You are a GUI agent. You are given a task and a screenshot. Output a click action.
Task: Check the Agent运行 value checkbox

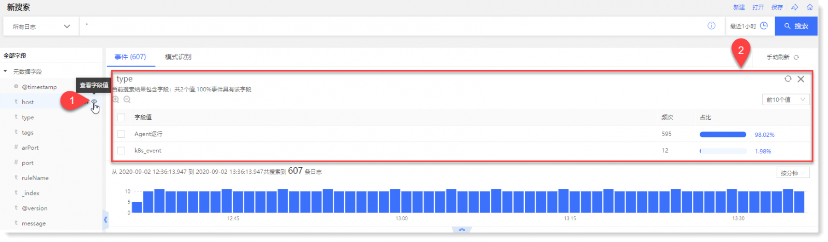[x=121, y=134]
